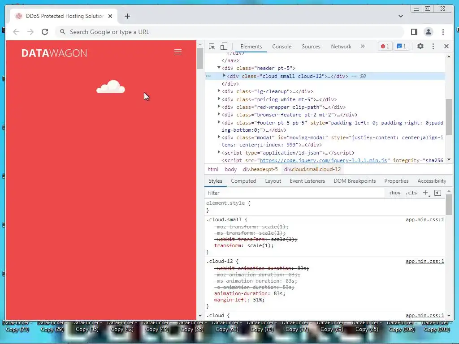The image size is (459, 344).
Task: Expand the footer pt-5 pb-5 div
Action: point(219,122)
